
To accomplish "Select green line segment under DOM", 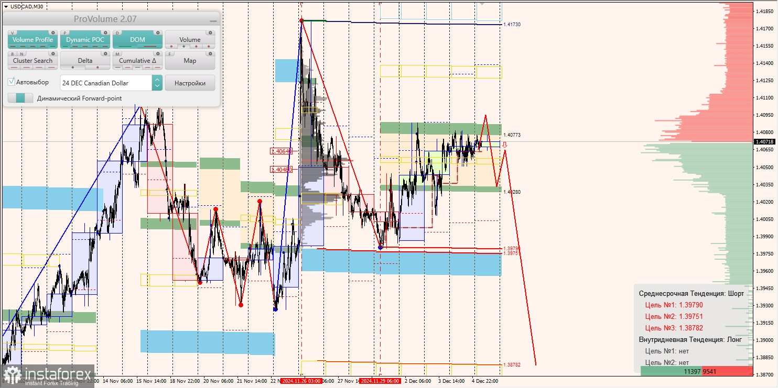I will tap(125, 46).
